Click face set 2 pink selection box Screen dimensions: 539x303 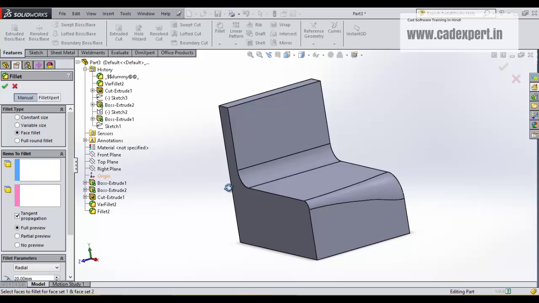coord(37,196)
